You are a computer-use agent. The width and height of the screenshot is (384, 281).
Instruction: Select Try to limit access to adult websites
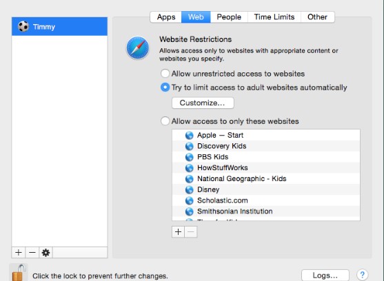[x=165, y=87]
